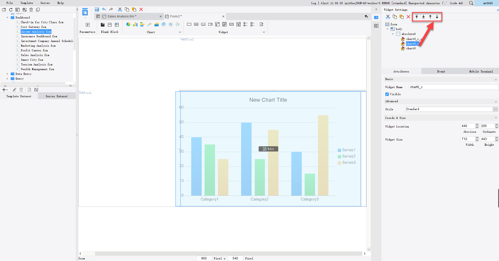499x261 pixels.
Task: Expand the Widget group dropdown arrow
Action: click(x=264, y=32)
